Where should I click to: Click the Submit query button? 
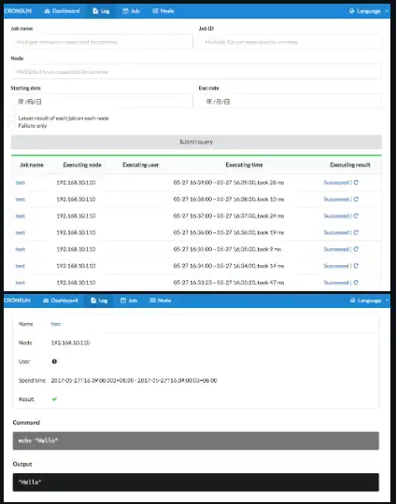tap(196, 142)
